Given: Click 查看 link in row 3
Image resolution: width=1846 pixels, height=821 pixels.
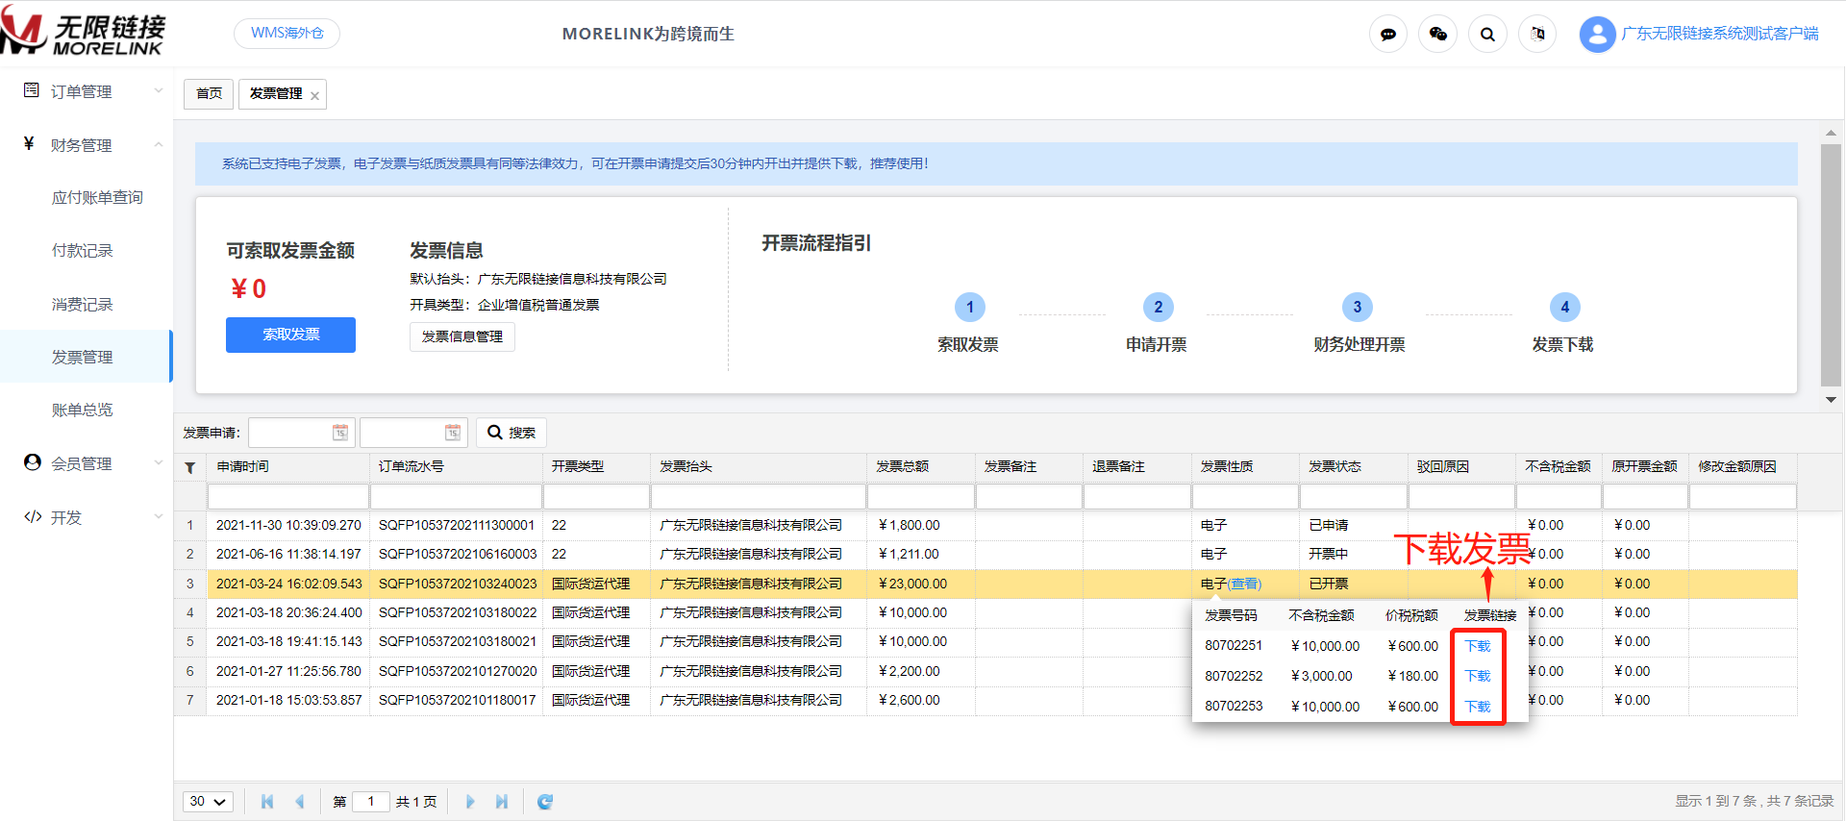Looking at the screenshot, I should [x=1244, y=585].
